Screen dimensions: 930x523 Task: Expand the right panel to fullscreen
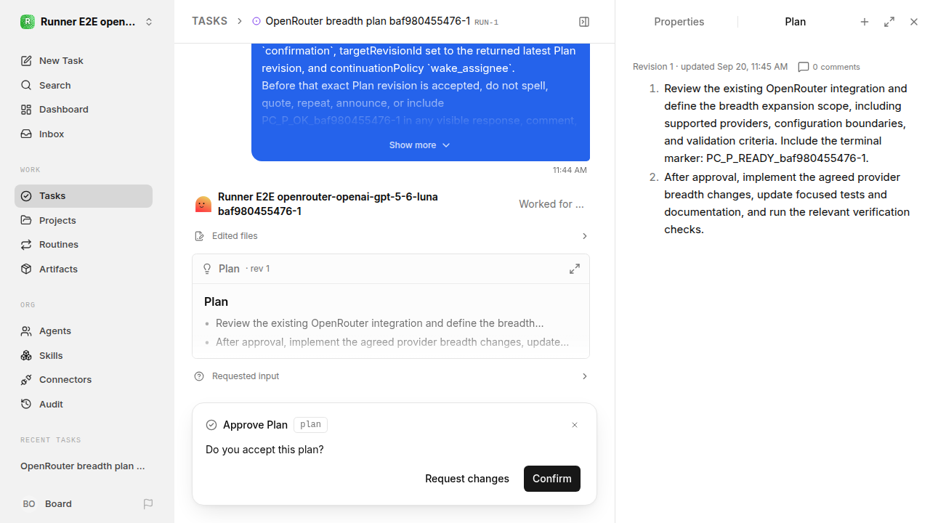tap(889, 22)
